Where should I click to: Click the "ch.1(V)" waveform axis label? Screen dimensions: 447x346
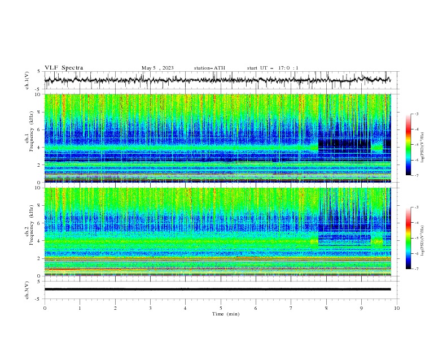27,80
